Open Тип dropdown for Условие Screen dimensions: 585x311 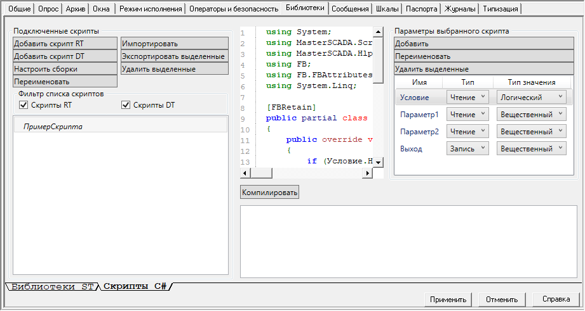467,97
